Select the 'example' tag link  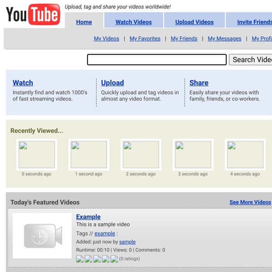pyautogui.click(x=105, y=233)
